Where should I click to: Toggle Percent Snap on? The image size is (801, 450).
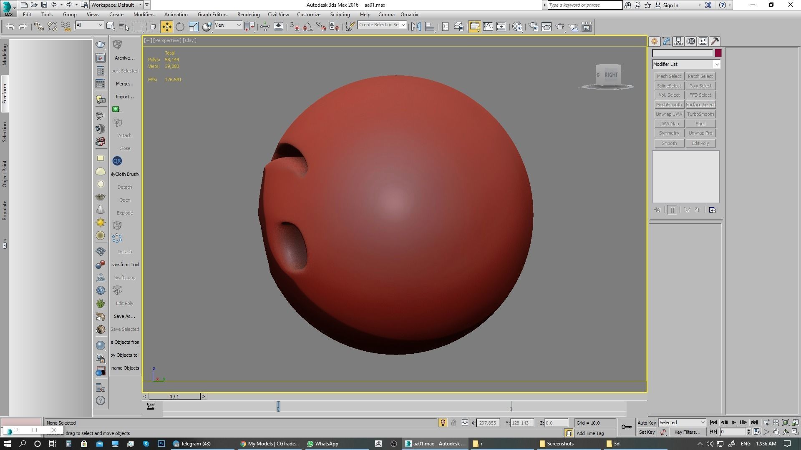(321, 27)
